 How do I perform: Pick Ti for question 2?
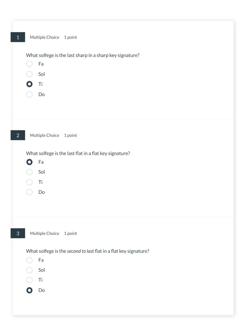click(29, 182)
